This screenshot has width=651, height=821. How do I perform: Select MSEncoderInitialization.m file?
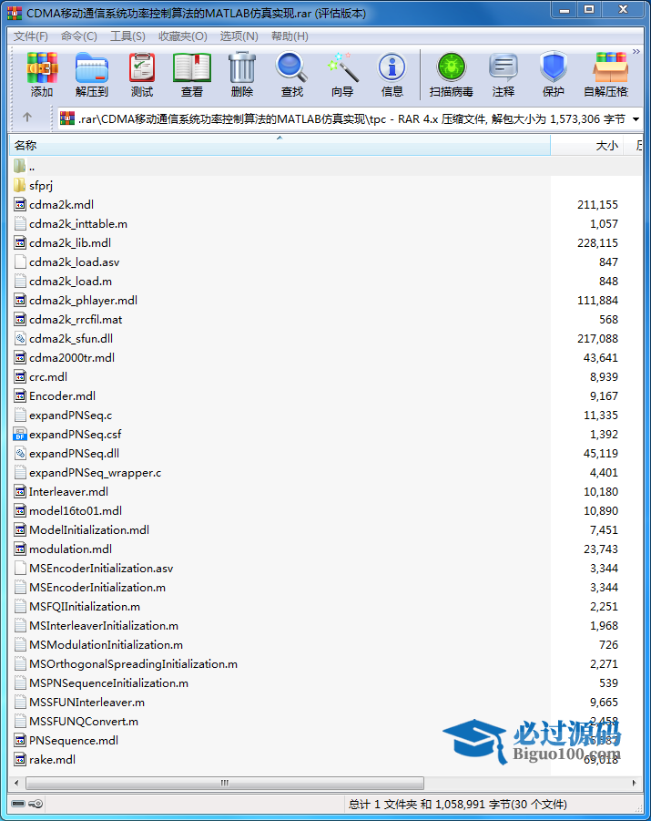97,588
